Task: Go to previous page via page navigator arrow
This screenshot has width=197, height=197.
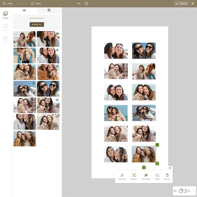Action: point(175,191)
